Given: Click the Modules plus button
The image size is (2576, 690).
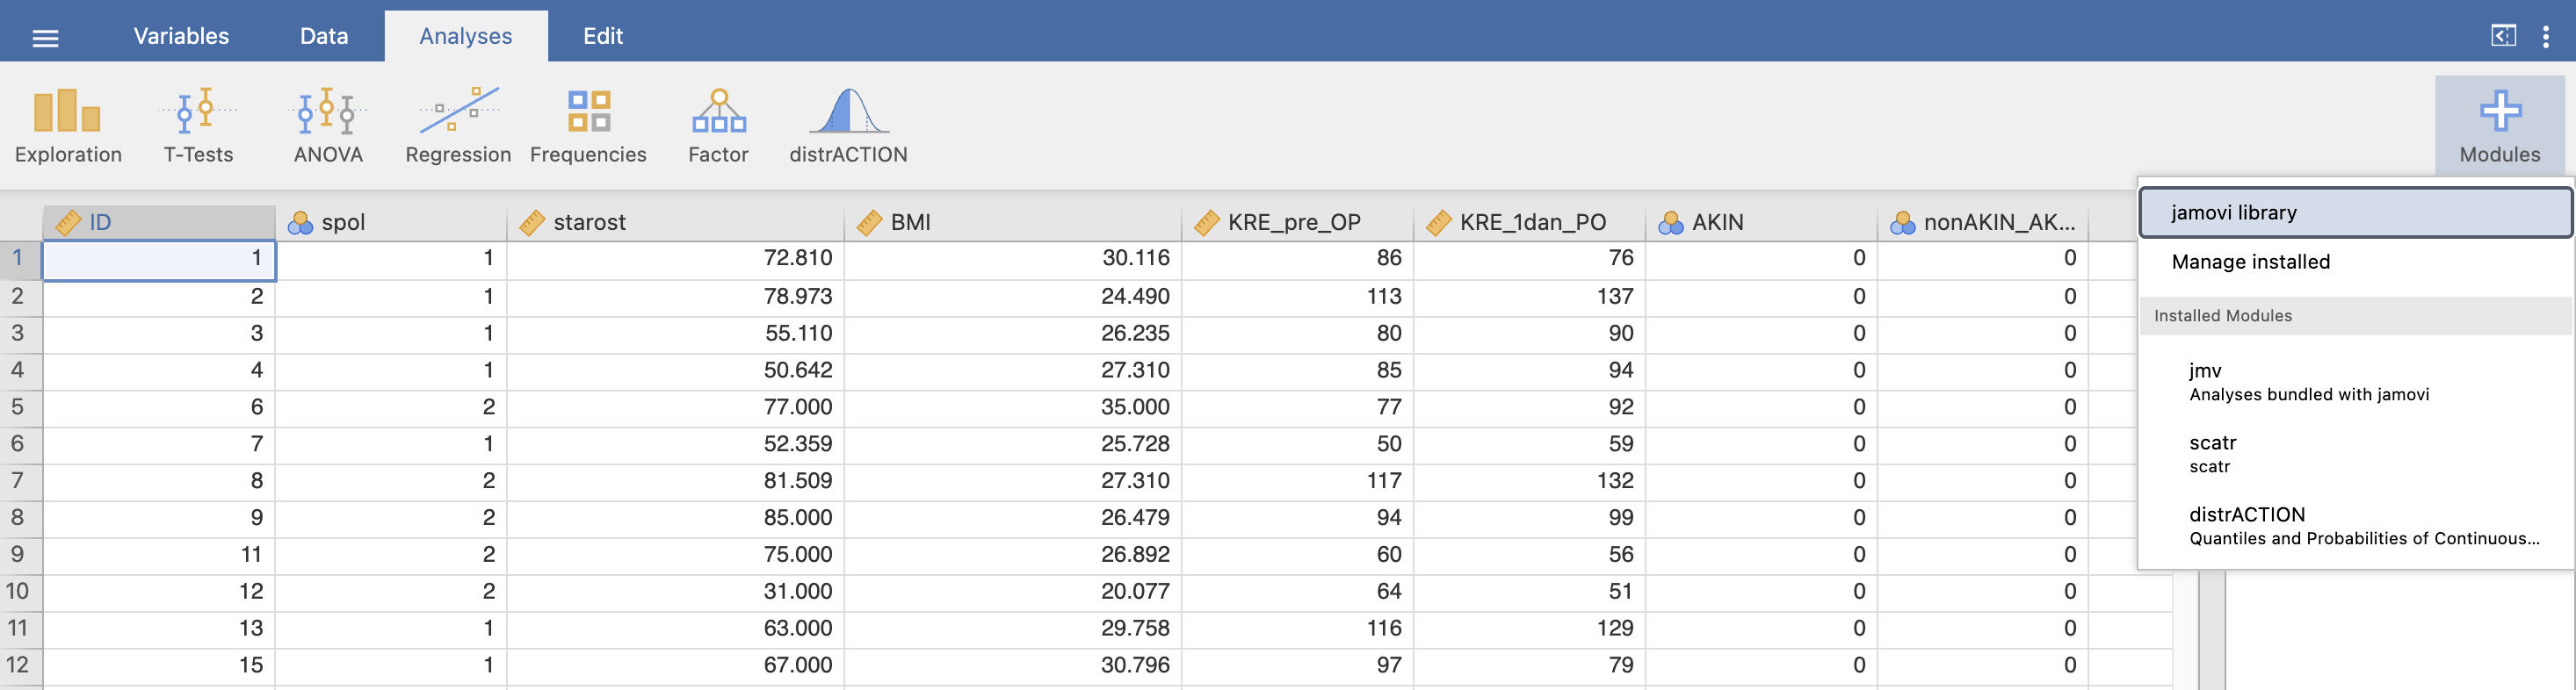Looking at the screenshot, I should [2500, 126].
